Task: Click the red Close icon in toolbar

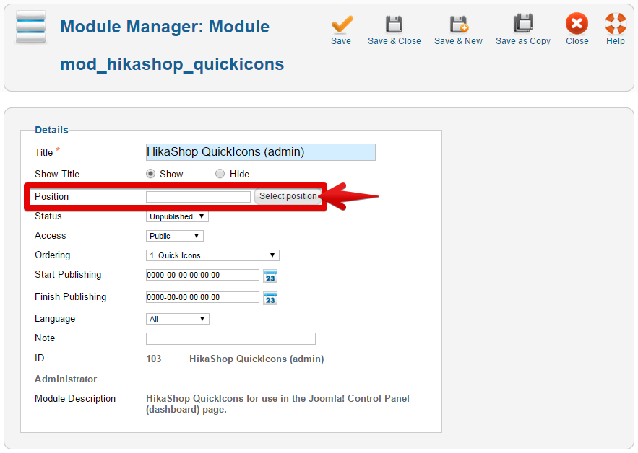Action: pos(577,24)
